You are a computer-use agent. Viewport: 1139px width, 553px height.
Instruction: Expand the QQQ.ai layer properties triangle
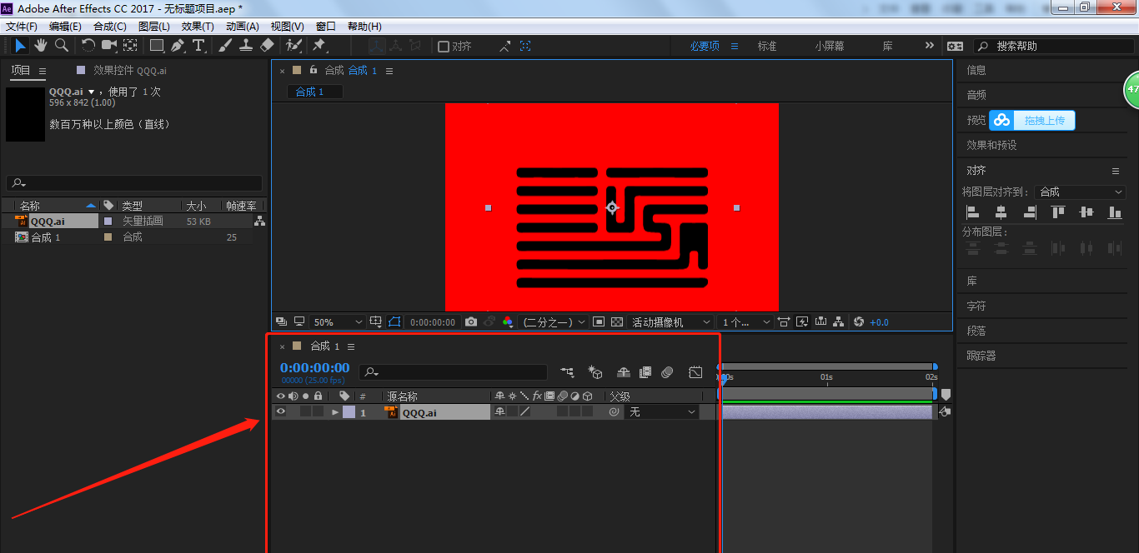pos(335,411)
